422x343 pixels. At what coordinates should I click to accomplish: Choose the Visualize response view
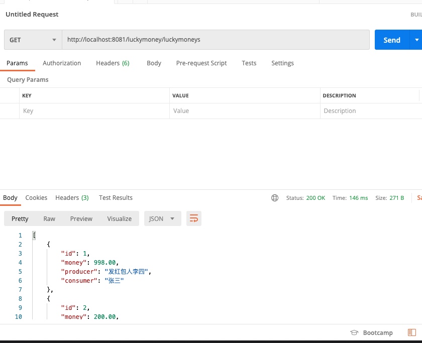click(x=119, y=218)
